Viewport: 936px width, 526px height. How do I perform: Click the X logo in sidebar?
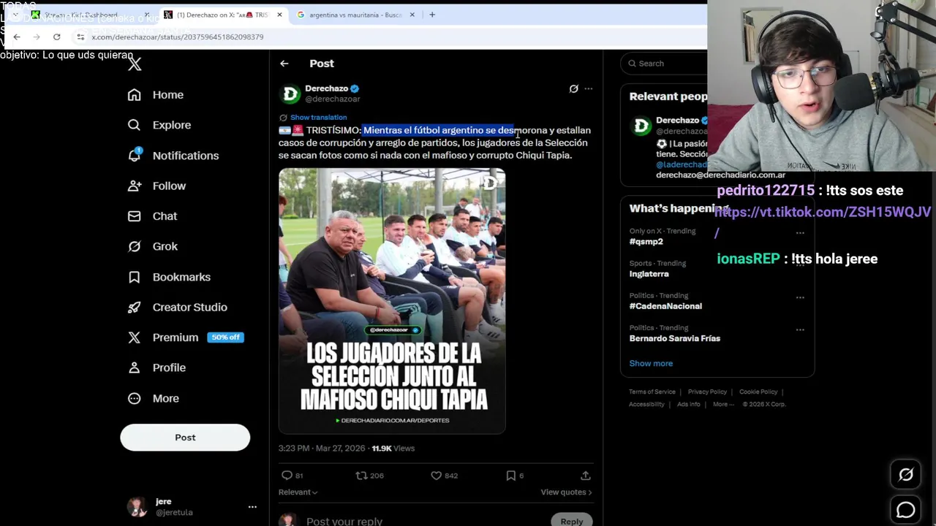(x=135, y=64)
